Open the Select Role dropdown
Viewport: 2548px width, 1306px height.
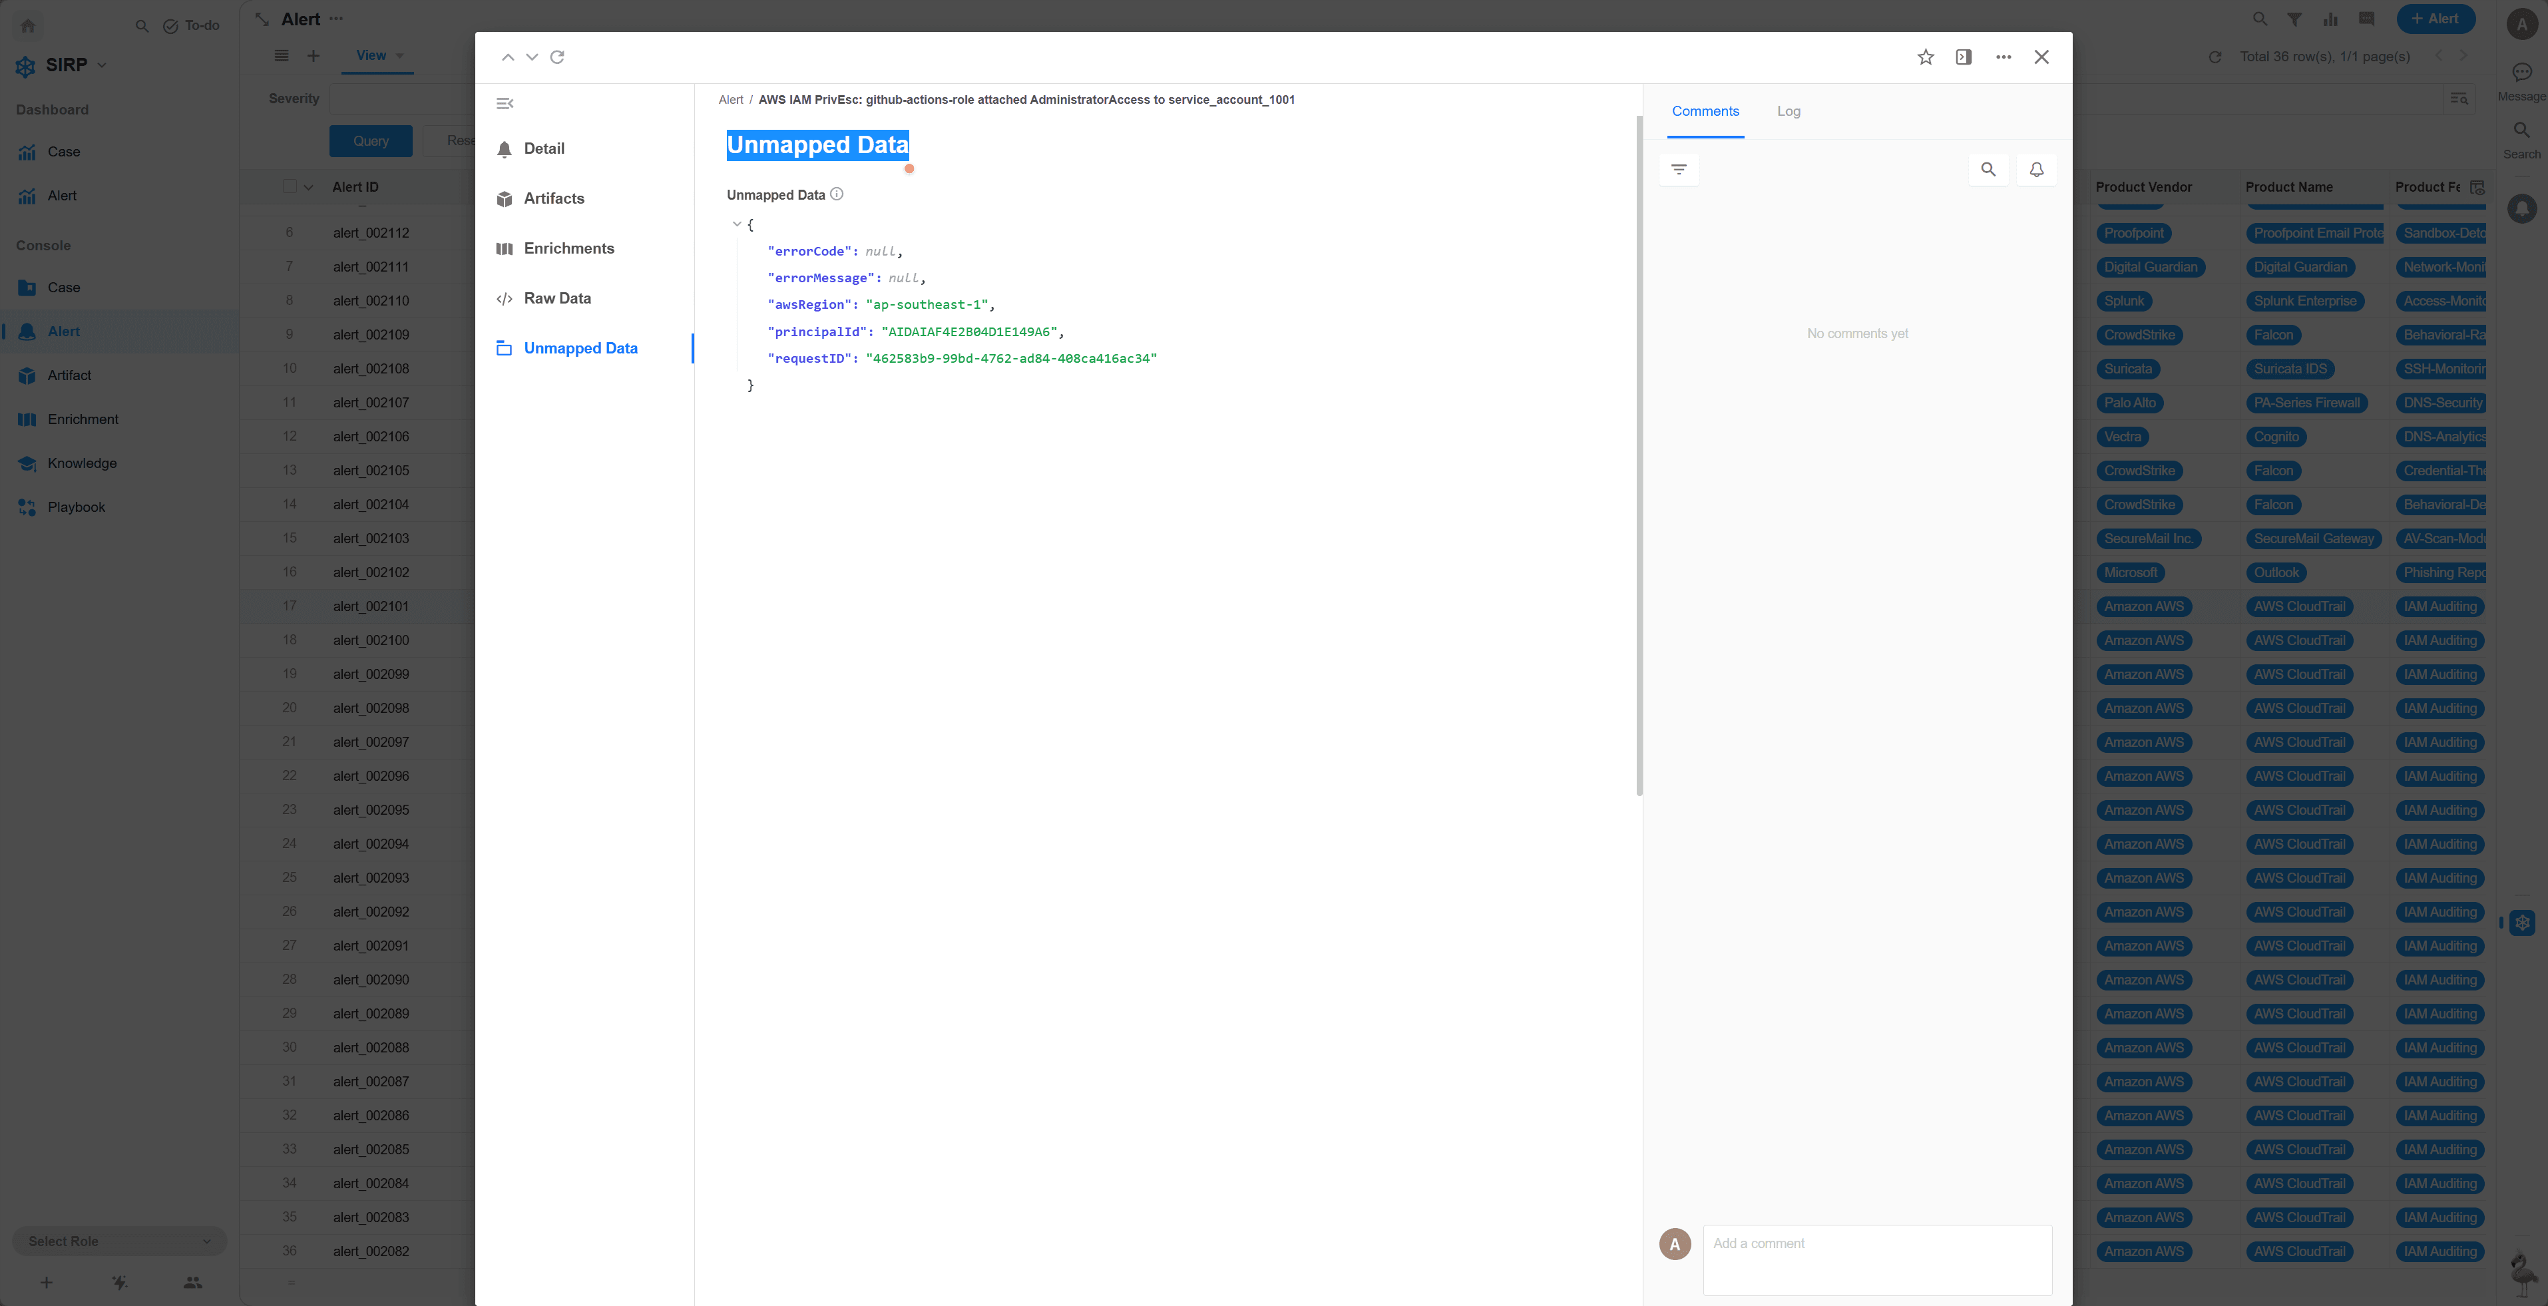[118, 1241]
